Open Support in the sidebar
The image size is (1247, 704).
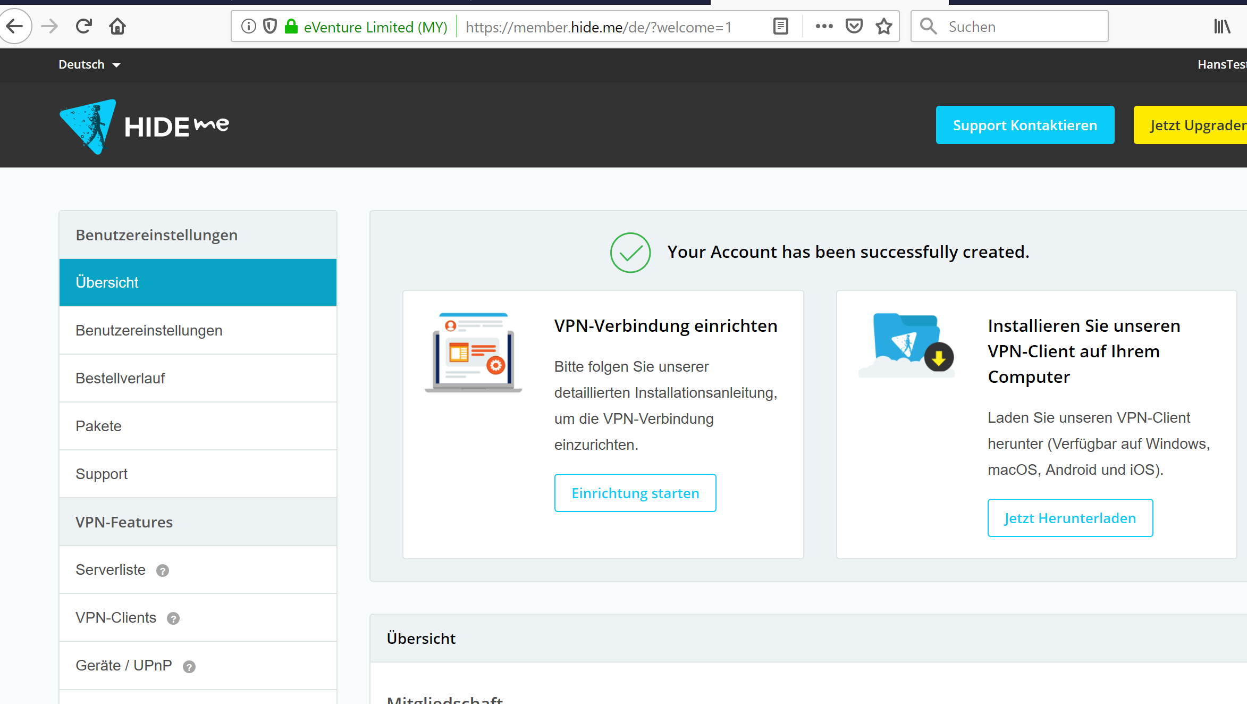[198, 474]
